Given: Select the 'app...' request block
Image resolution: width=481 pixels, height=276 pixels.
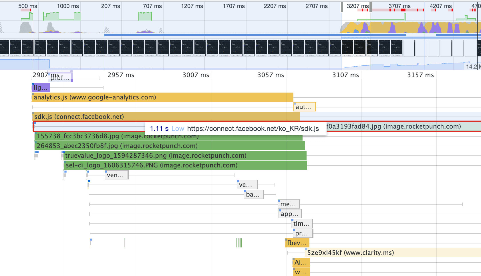Looking at the screenshot, I should pos(290,214).
